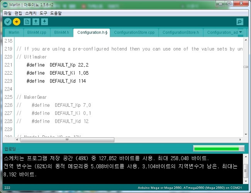Click the Arduino logo in the title bar
Image resolution: width=251 pixels, height=193 pixels.
[x=5, y=5]
